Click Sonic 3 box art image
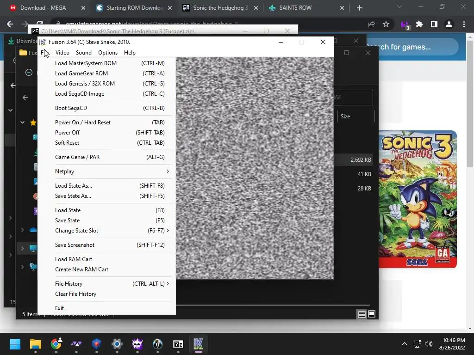The width and height of the screenshot is (474, 355). pyautogui.click(x=418, y=199)
